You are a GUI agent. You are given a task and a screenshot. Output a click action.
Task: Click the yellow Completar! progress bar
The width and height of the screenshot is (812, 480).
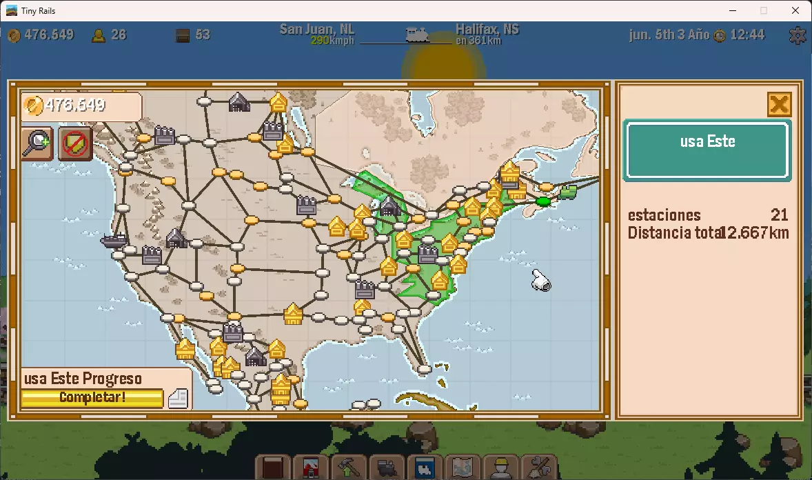[x=92, y=397]
